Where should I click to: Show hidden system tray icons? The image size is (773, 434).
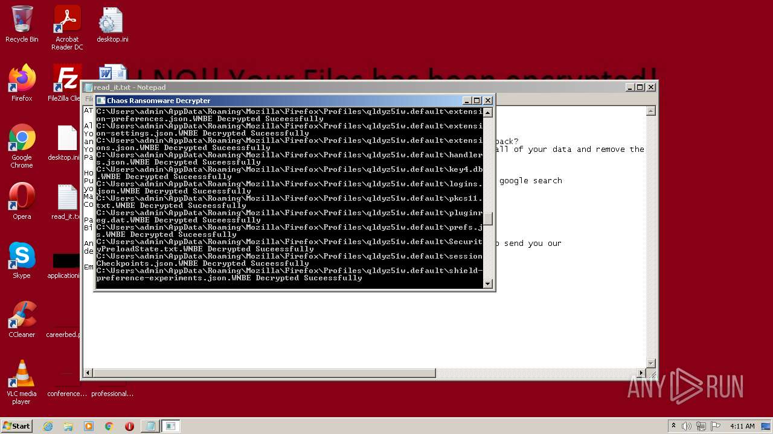(x=673, y=426)
